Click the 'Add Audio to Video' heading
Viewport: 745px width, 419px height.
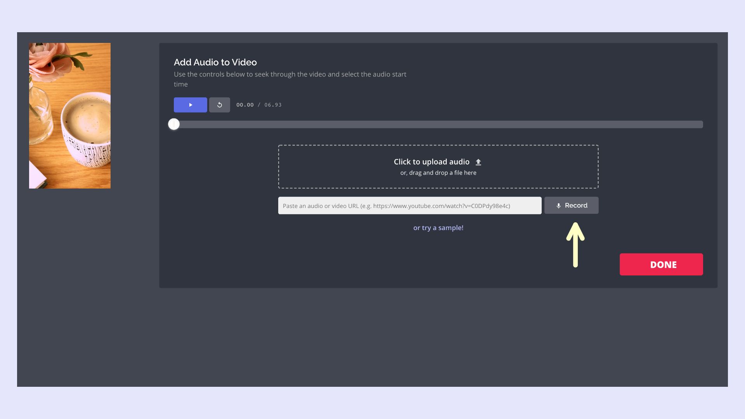point(215,62)
